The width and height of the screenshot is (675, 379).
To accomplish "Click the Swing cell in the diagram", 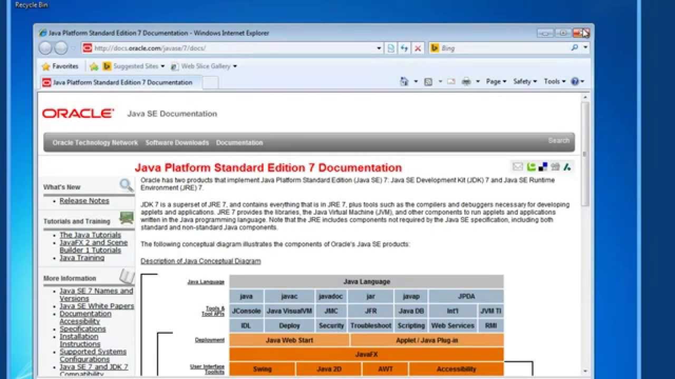I will click(263, 369).
